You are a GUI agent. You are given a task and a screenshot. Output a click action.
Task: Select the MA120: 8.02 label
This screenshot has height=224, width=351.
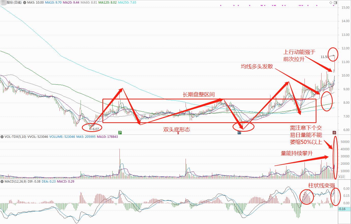(x=107, y=2)
